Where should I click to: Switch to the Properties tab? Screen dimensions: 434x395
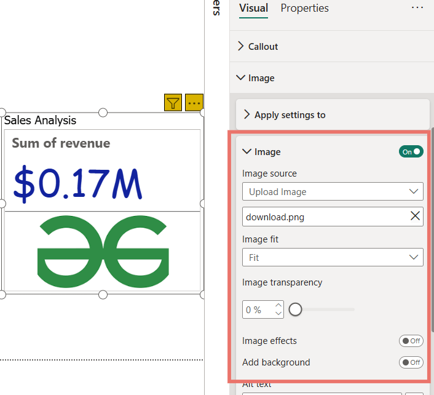(x=304, y=8)
